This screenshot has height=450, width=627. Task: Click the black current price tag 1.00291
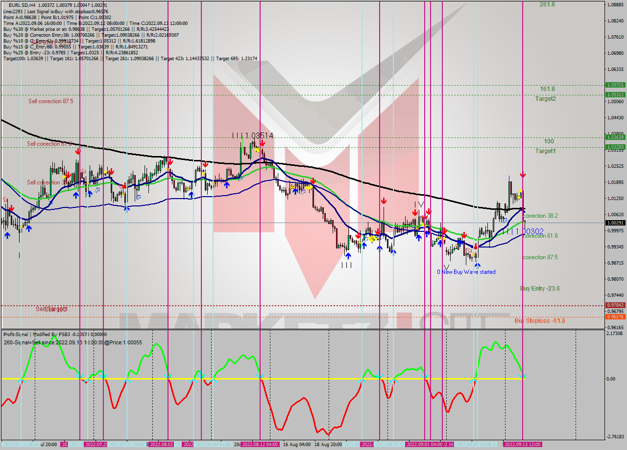616,223
